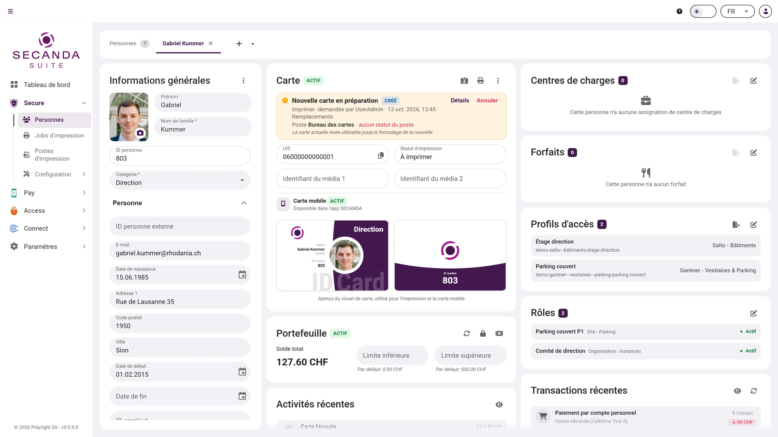
Task: Toggle Activités récentes visibility eye
Action: coord(499,405)
